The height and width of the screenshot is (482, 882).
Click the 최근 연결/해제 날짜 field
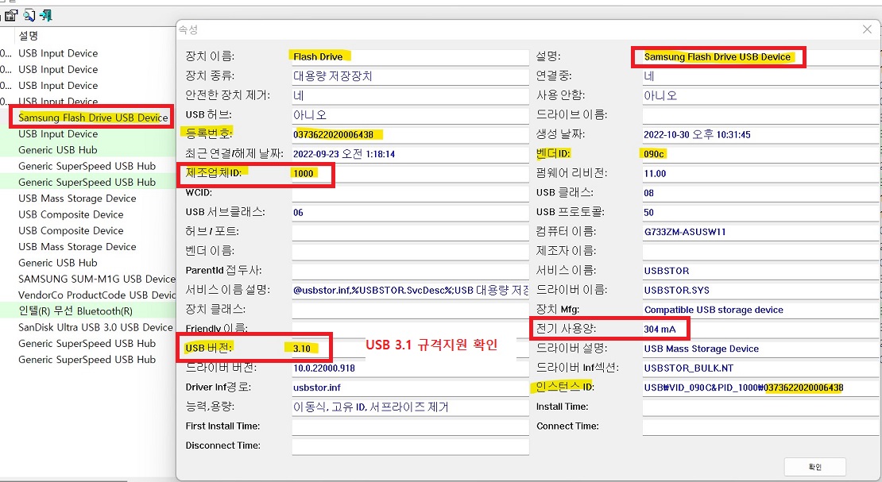pyautogui.click(x=410, y=154)
